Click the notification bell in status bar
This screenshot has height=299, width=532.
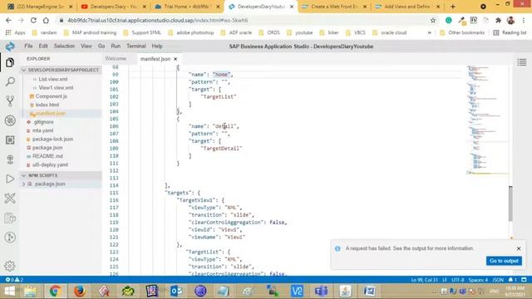512,280
